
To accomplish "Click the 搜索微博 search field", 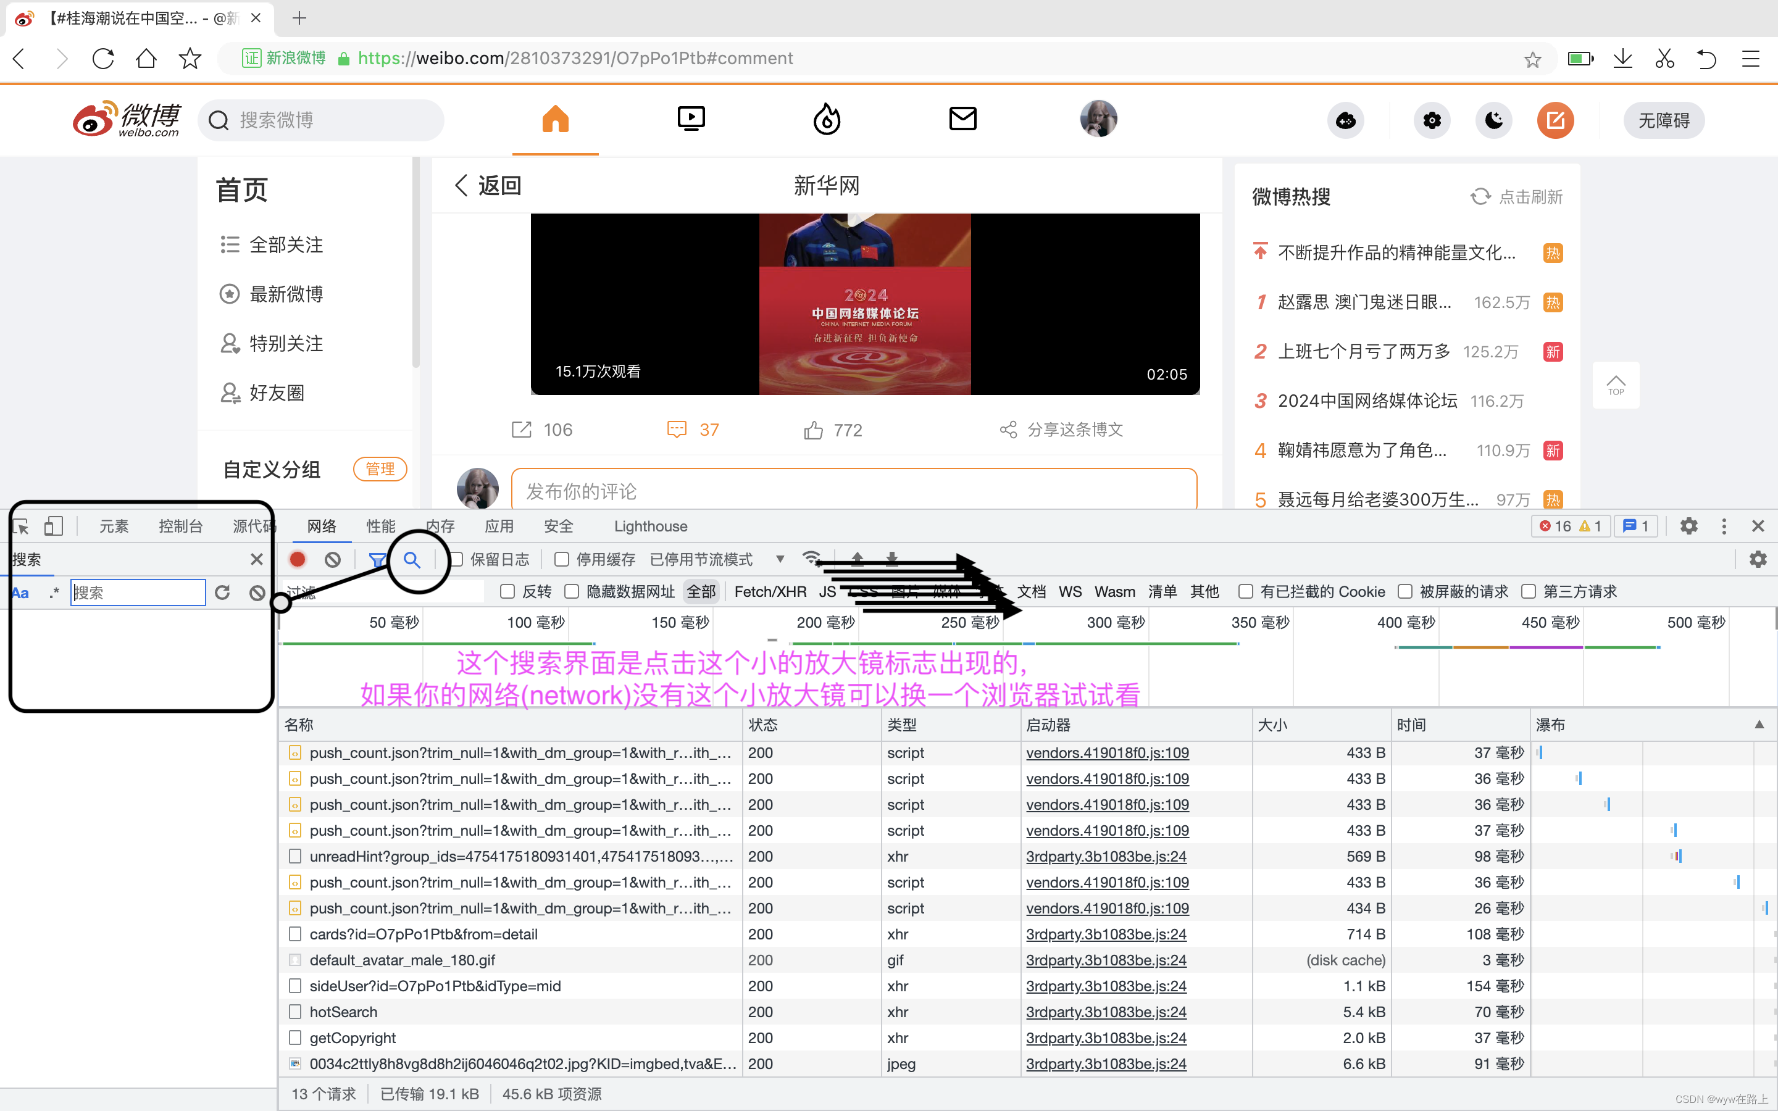I will point(321,120).
